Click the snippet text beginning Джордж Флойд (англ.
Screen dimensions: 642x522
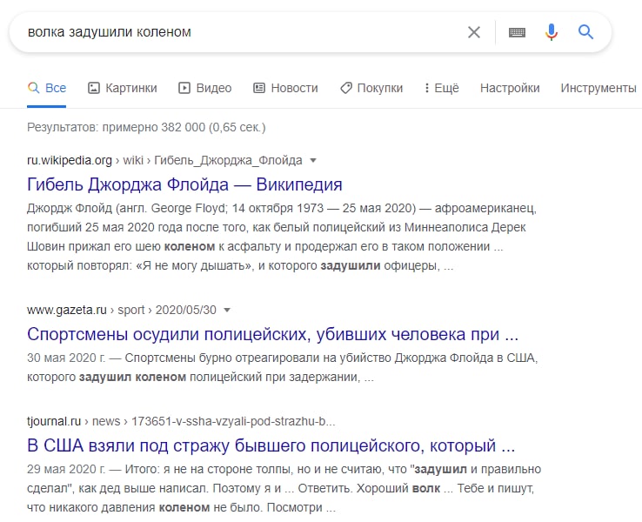(285, 237)
